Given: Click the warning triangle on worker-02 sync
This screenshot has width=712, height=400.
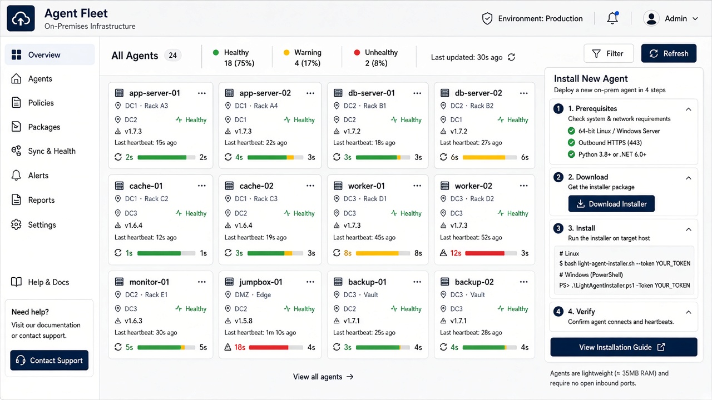Looking at the screenshot, I should click(443, 253).
